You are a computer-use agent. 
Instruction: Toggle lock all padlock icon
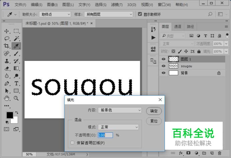(199, 52)
